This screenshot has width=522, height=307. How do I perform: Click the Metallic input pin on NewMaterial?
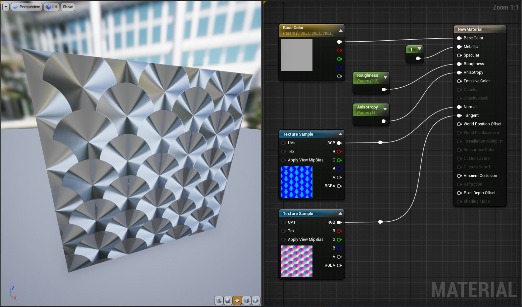coord(459,47)
